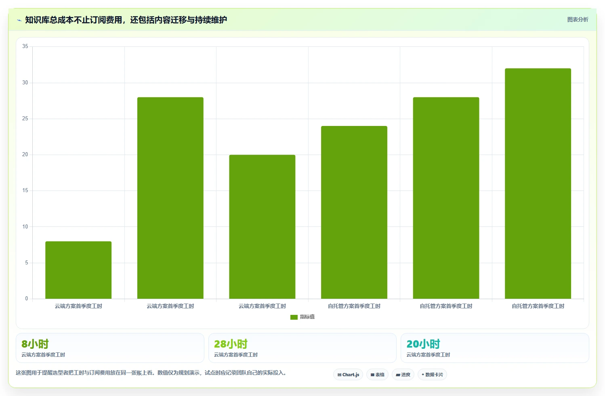Screen dimensions: 605x396
Task: Click the chart bar reaching value 8
Action: tap(78, 270)
